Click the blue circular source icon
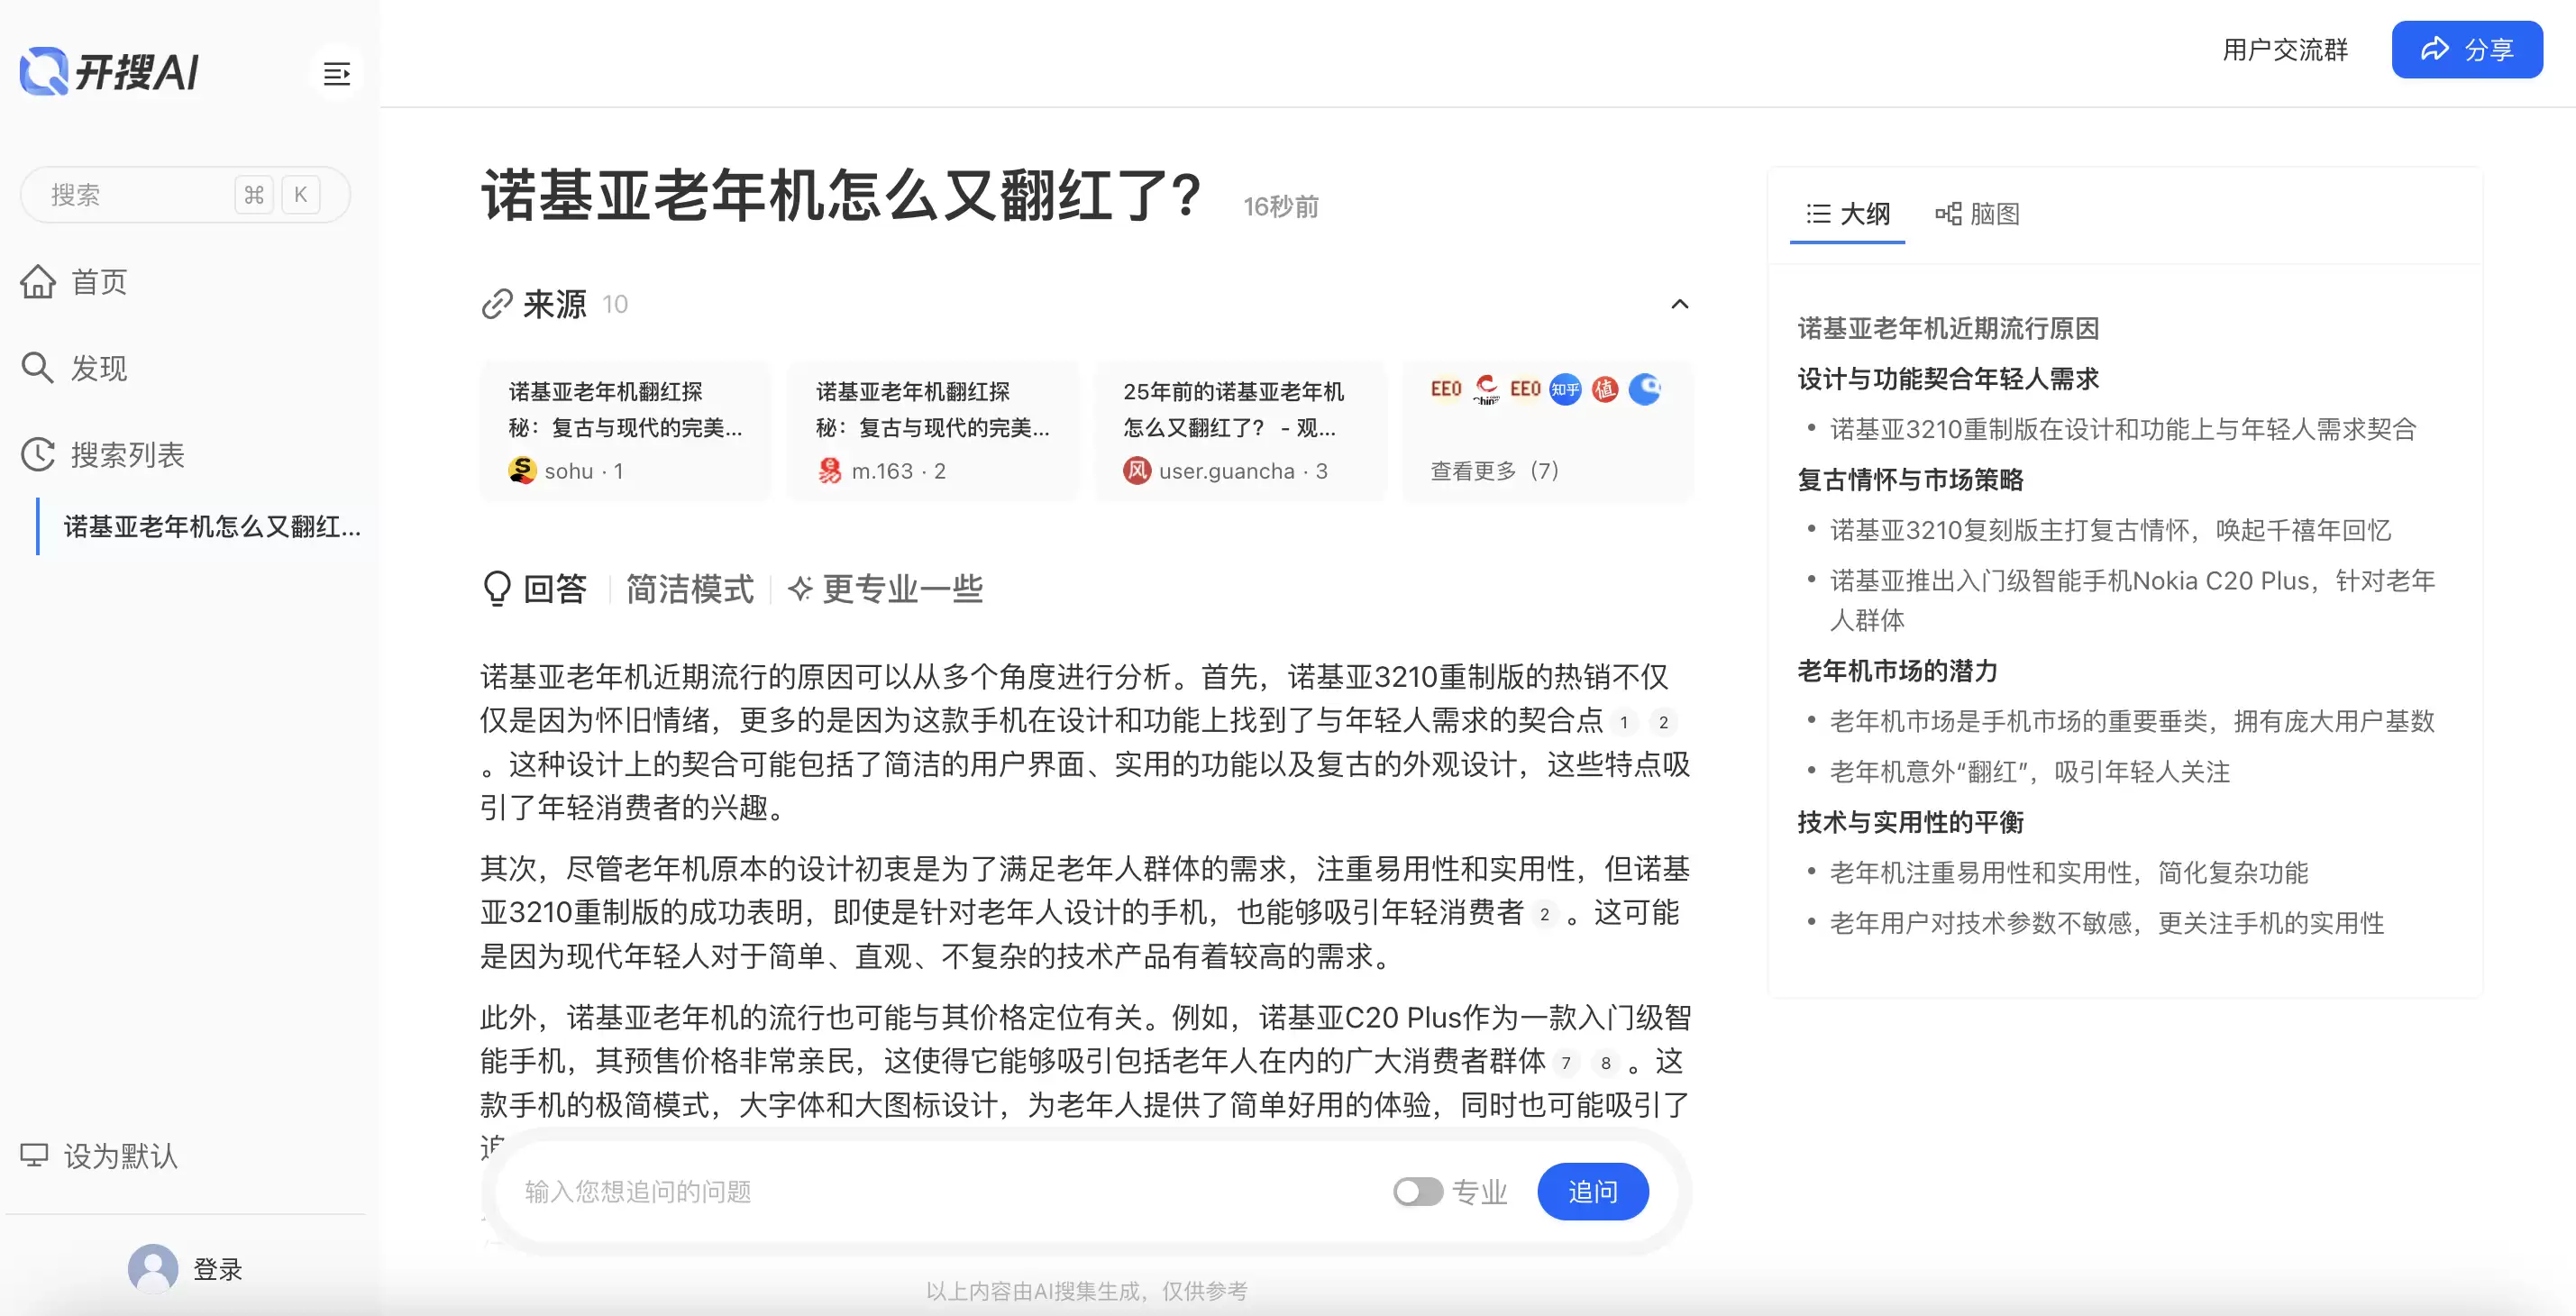The width and height of the screenshot is (2576, 1316). pyautogui.click(x=1645, y=389)
